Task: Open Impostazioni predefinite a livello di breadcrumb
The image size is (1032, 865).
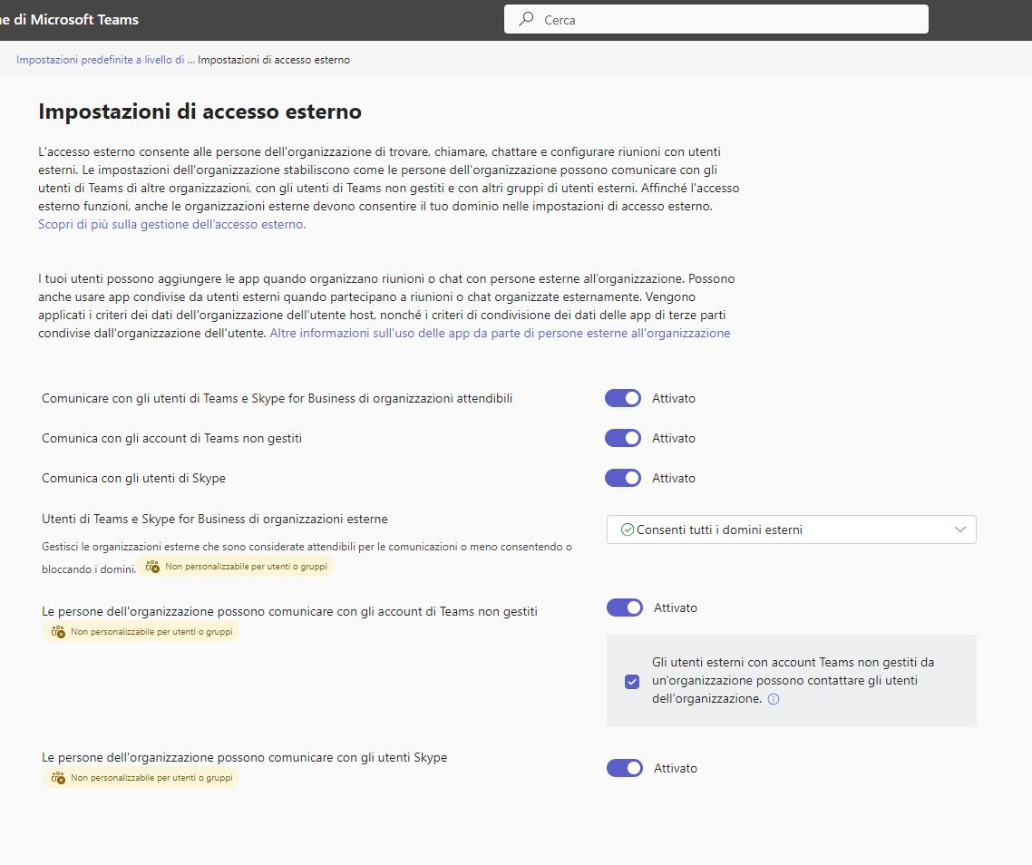Action: (105, 59)
